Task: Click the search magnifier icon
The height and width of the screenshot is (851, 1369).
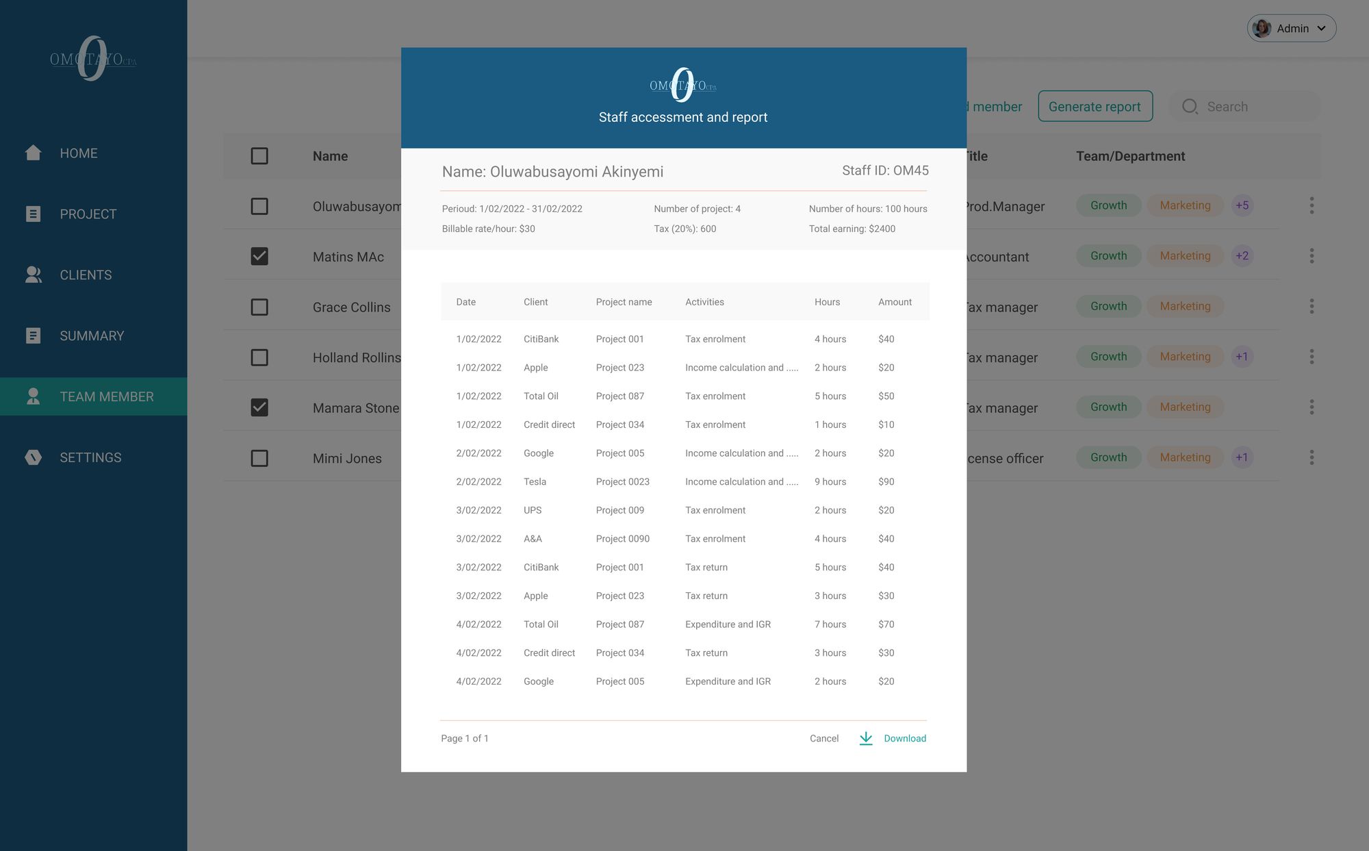Action: [1190, 107]
